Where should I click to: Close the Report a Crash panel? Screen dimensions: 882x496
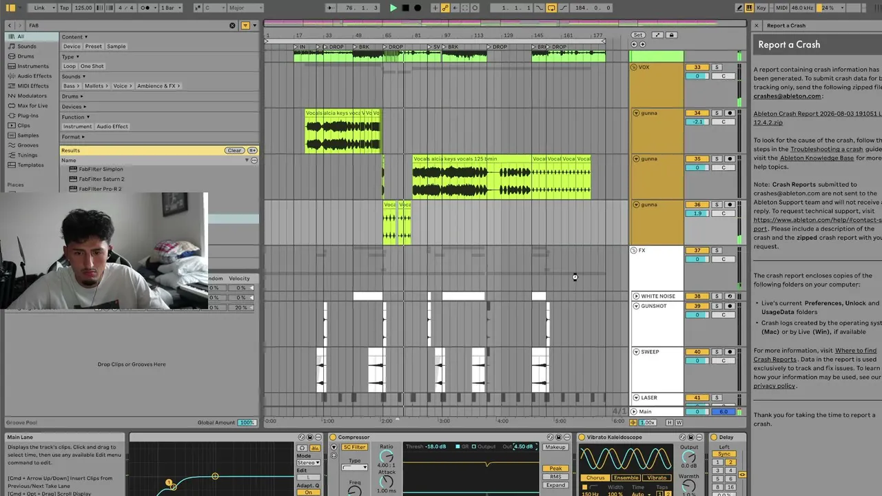(x=757, y=25)
